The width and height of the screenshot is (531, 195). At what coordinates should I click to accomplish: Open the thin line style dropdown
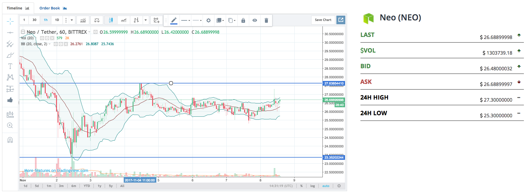tap(197, 20)
